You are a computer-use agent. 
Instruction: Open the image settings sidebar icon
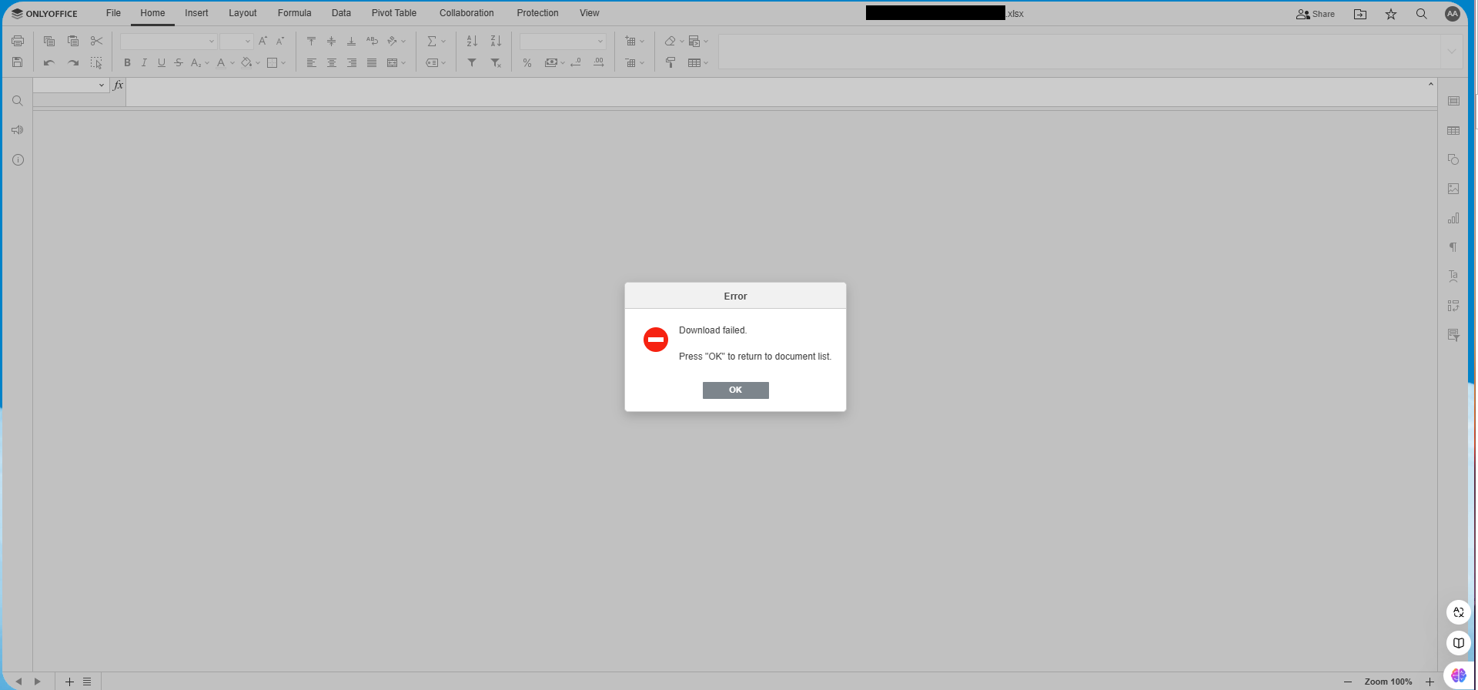(x=1453, y=189)
